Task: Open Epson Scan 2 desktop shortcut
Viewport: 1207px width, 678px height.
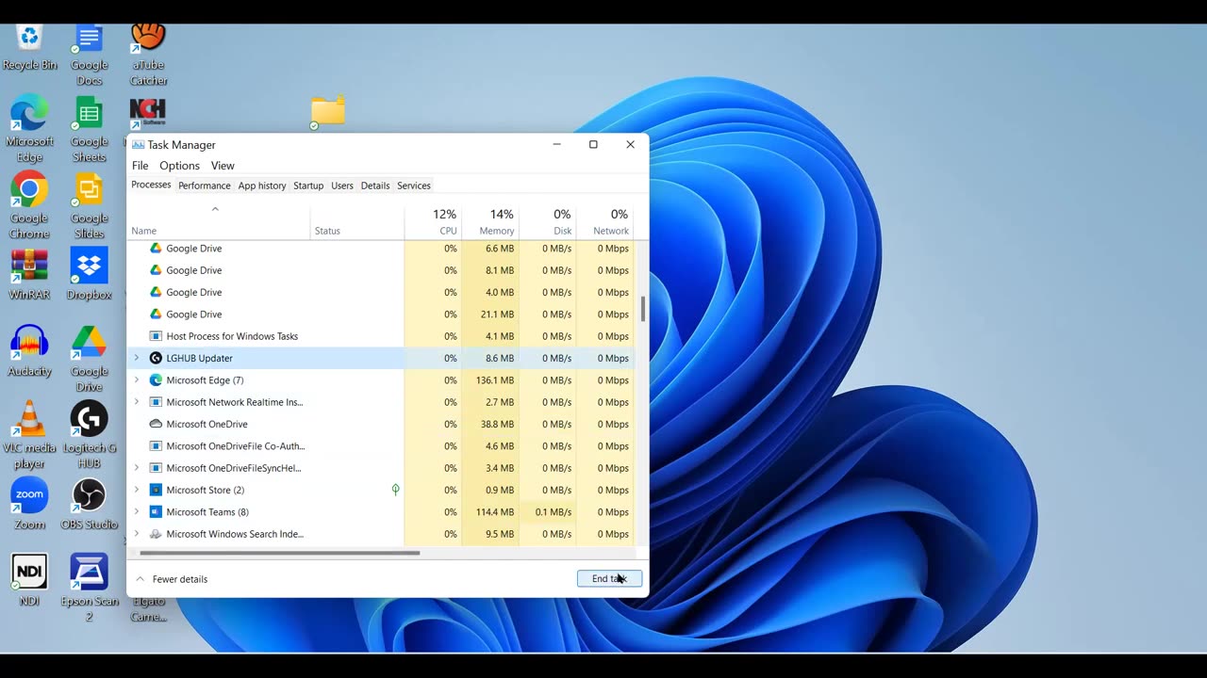Action: tap(89, 588)
